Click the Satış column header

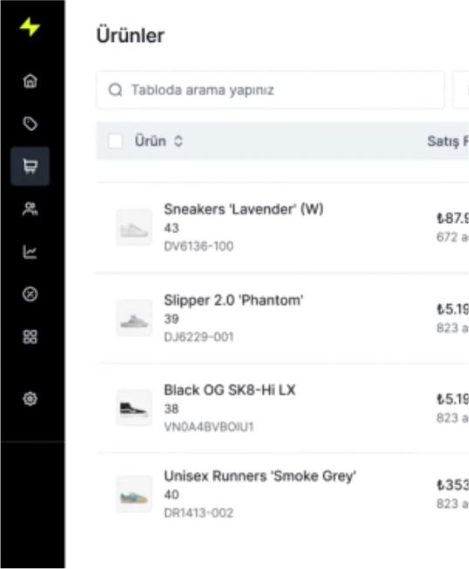tap(448, 141)
